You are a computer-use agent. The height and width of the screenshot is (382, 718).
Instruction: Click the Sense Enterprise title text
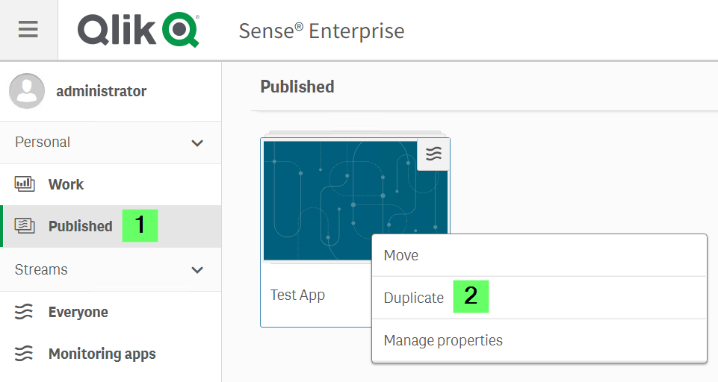click(x=321, y=31)
